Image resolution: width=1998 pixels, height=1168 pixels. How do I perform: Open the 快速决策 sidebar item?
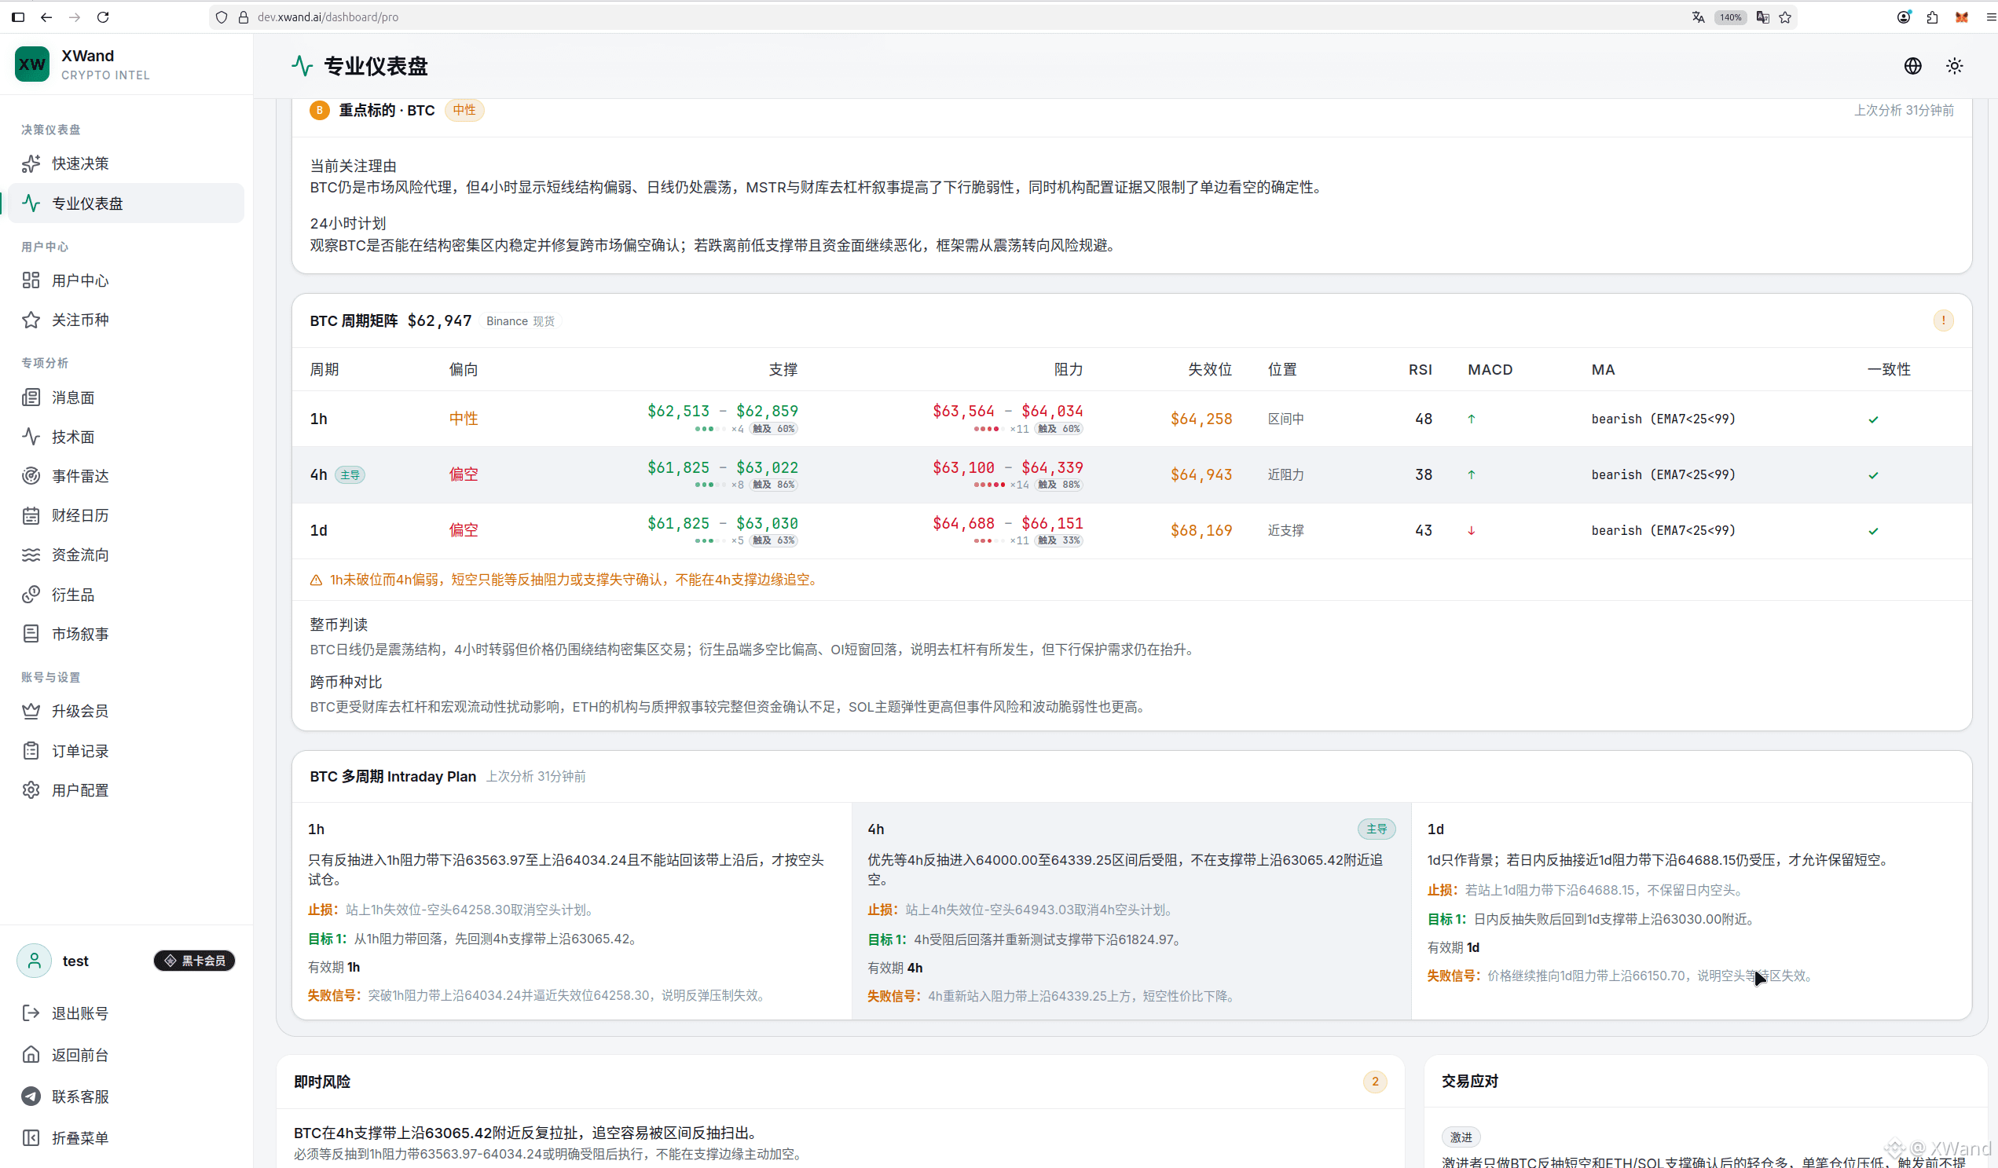pos(125,163)
